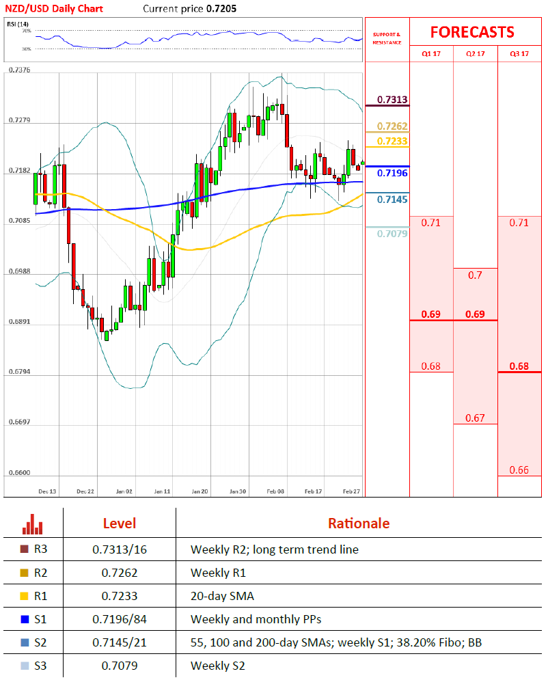548x680 pixels.
Task: Click the FORECASTS title
Action: click(471, 32)
